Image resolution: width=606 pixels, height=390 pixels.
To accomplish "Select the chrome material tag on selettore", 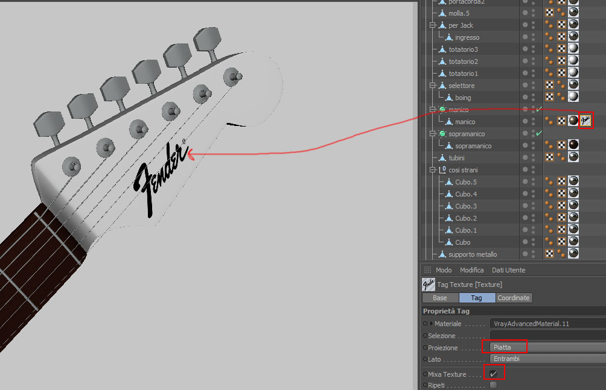I will (573, 84).
